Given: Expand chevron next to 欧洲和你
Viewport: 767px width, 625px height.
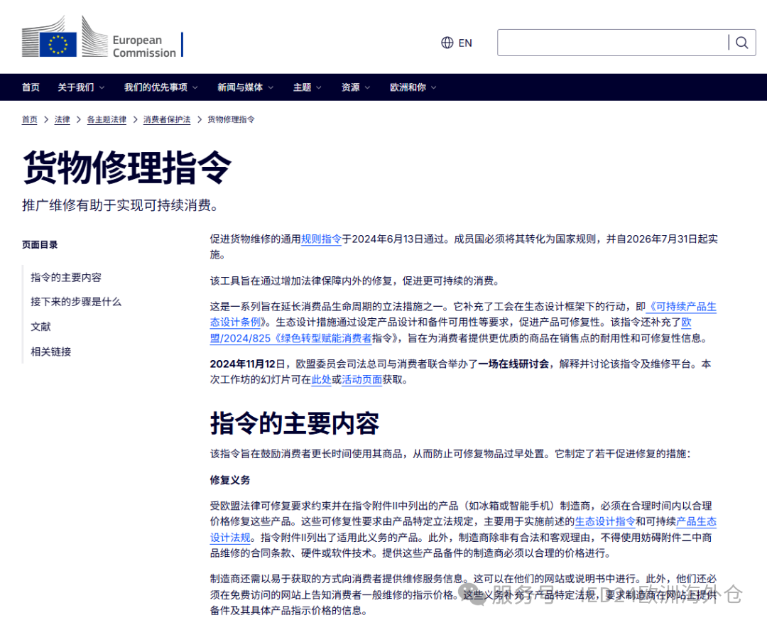Looking at the screenshot, I should (x=433, y=87).
